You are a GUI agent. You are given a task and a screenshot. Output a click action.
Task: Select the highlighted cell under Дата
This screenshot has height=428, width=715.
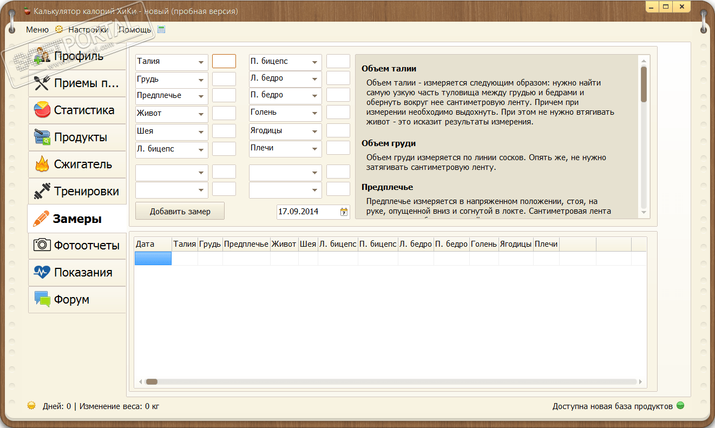153,259
